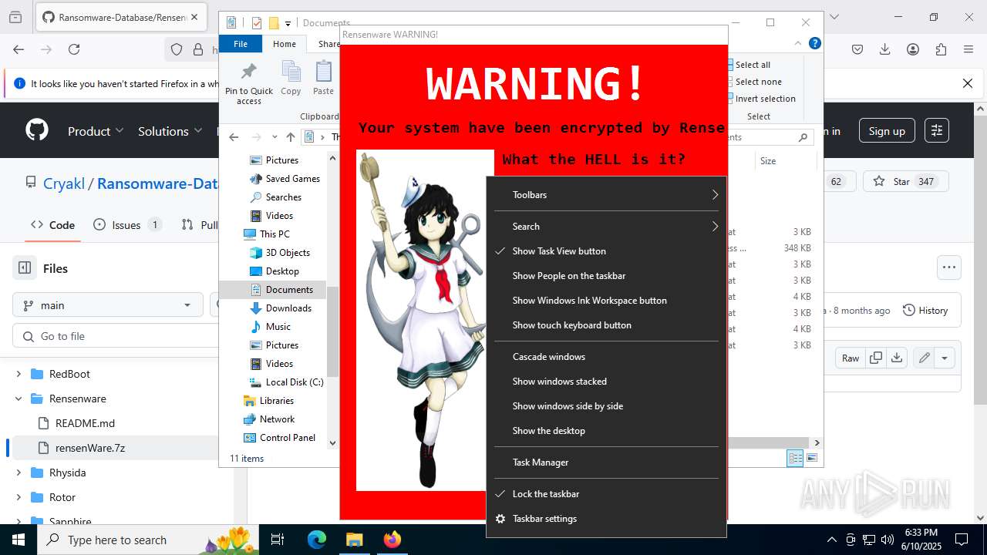
Task: Open the main branch dropdown
Action: pyautogui.click(x=108, y=305)
